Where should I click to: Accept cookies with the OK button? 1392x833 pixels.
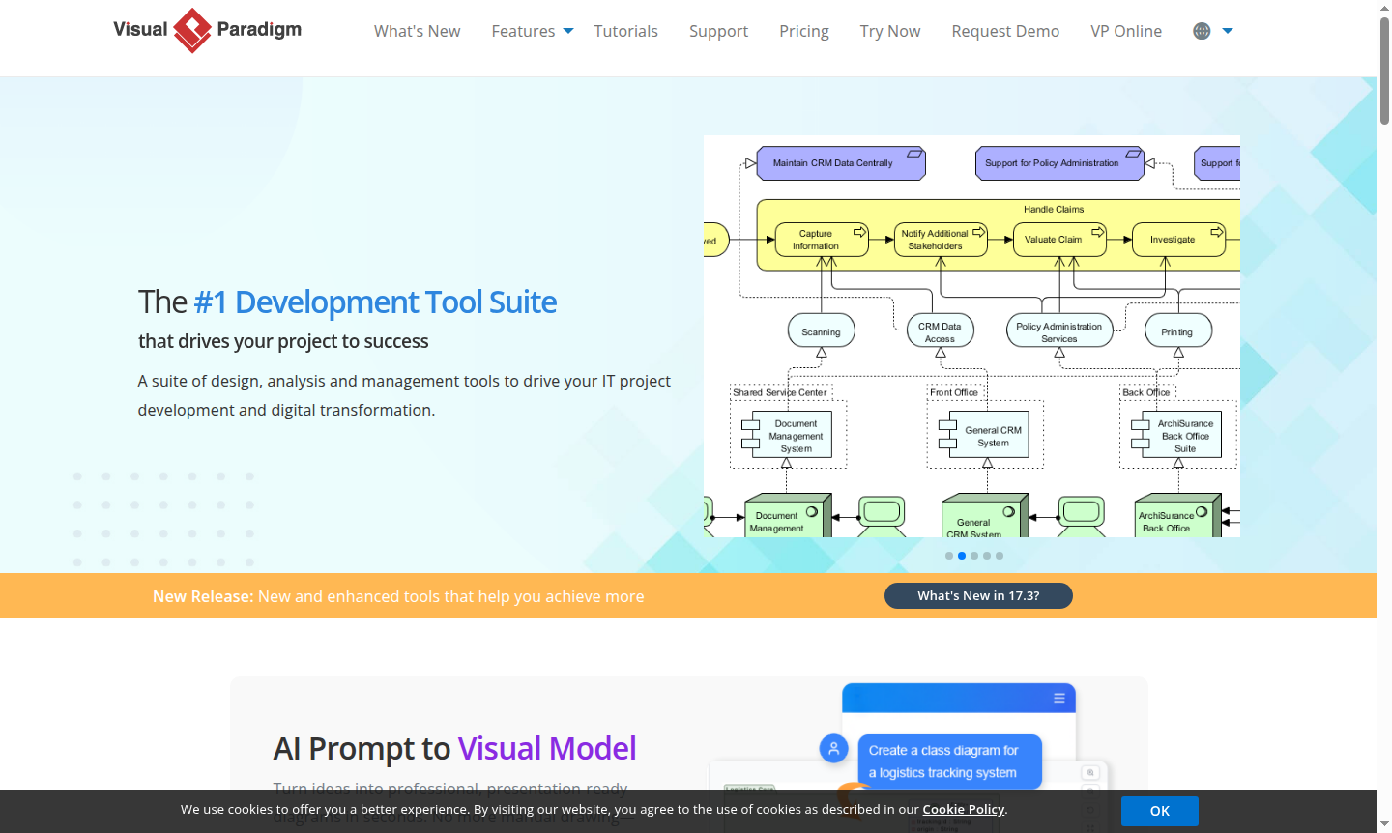[x=1159, y=811]
